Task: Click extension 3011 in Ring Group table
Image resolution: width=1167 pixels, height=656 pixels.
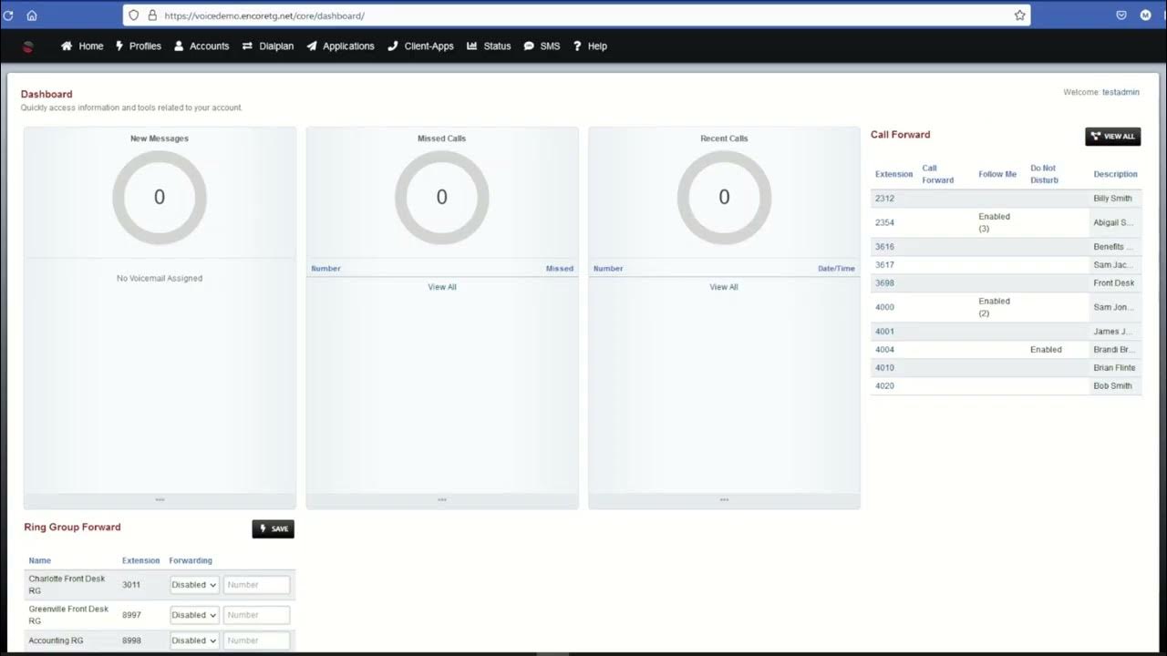Action: click(131, 585)
